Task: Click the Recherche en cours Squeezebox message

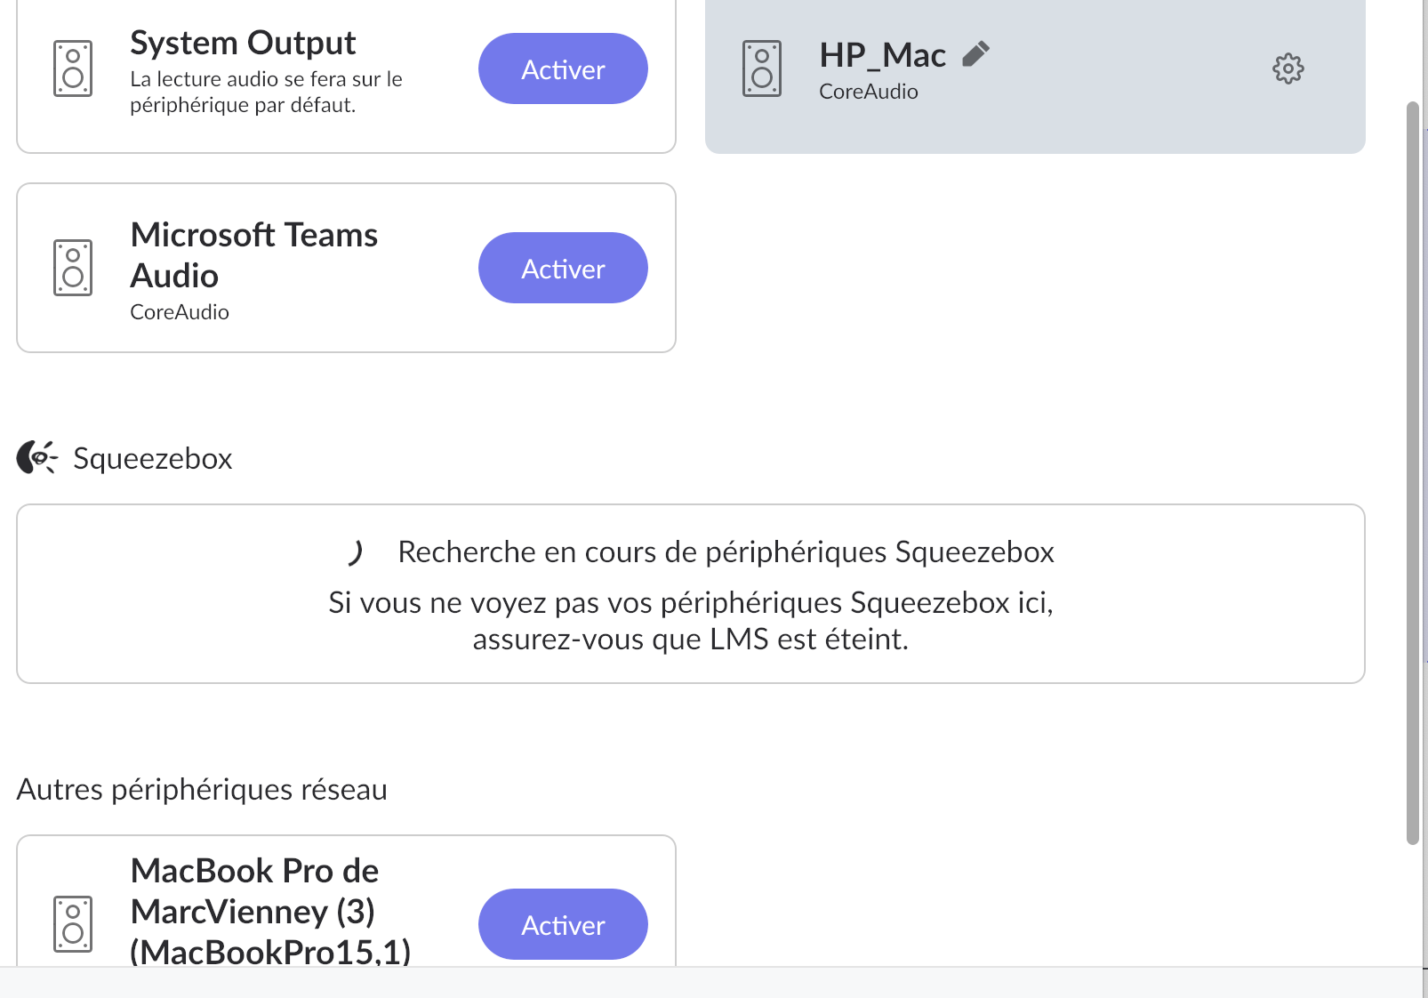Action: coord(726,551)
